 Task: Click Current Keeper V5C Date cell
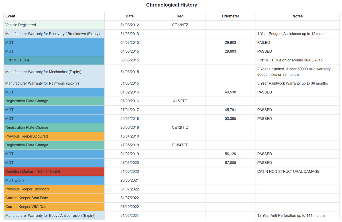(54, 207)
